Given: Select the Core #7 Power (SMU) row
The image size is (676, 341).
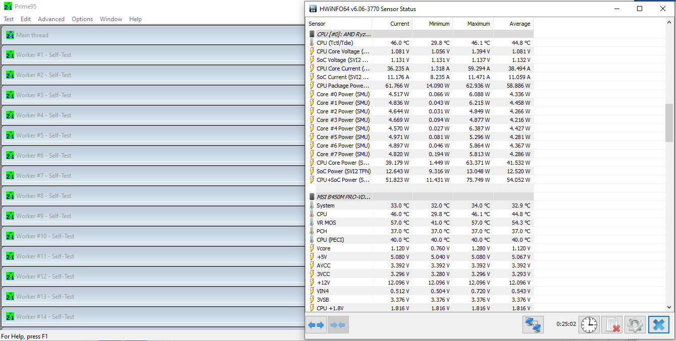Looking at the screenshot, I should tap(420, 154).
